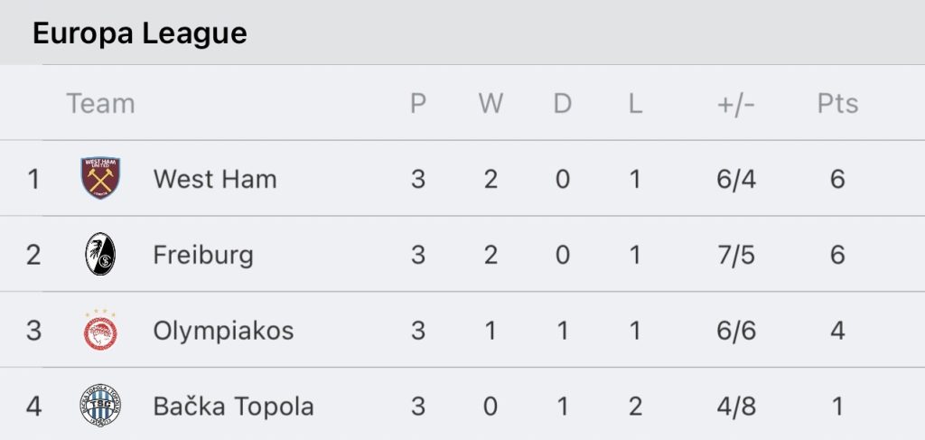Click the Bačka Topola club crest
Image resolution: width=925 pixels, height=440 pixels.
[x=100, y=405]
